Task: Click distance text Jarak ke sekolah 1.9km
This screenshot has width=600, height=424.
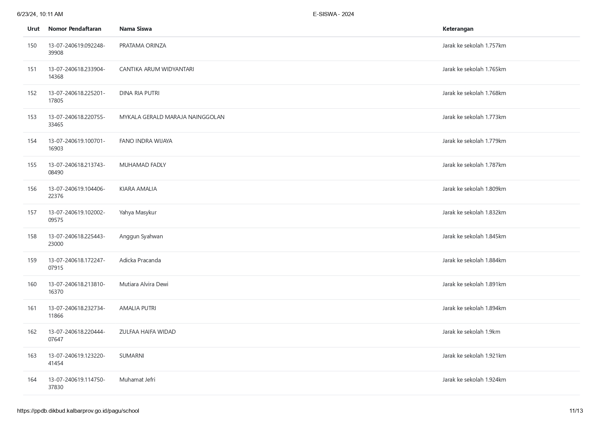Action: click(x=471, y=332)
